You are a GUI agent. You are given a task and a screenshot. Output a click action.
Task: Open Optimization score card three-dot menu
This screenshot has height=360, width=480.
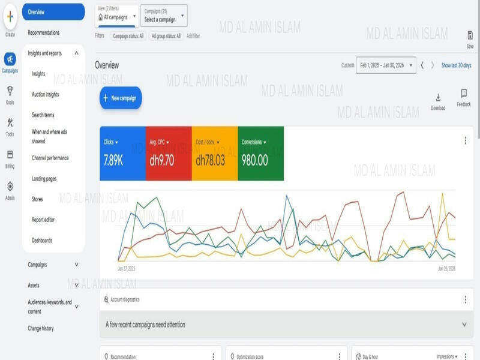coord(339,356)
